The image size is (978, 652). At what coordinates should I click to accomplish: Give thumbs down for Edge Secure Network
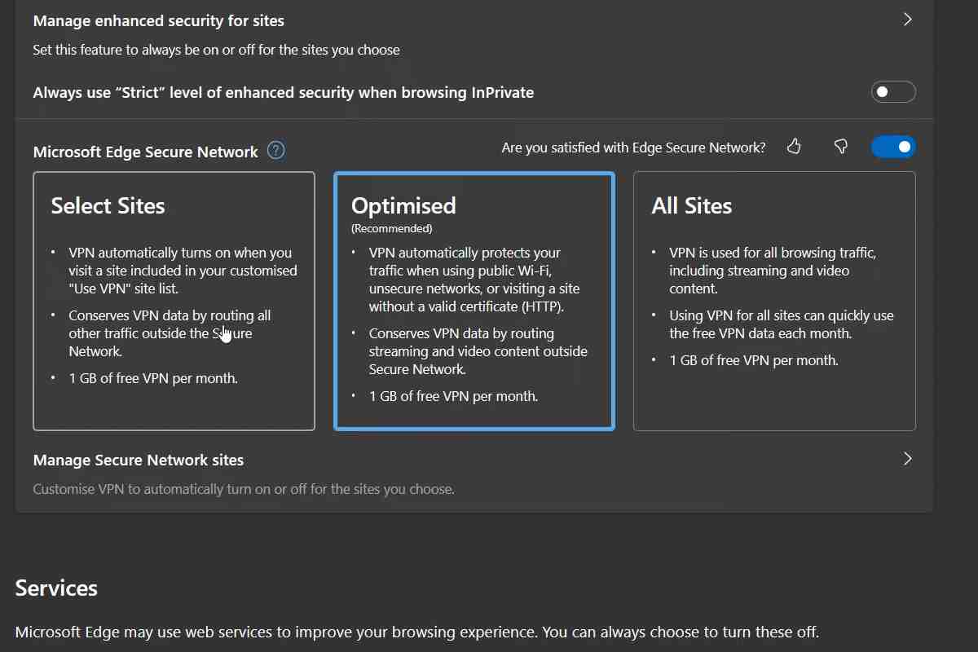pos(841,147)
